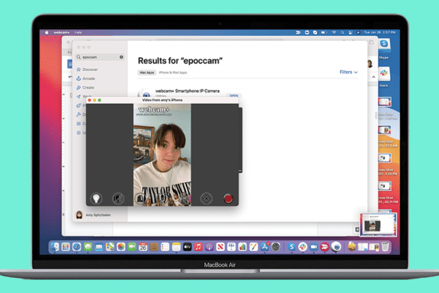Open App Store from the Dock
Image resolution: width=439 pixels, height=293 pixels.
click(x=264, y=246)
